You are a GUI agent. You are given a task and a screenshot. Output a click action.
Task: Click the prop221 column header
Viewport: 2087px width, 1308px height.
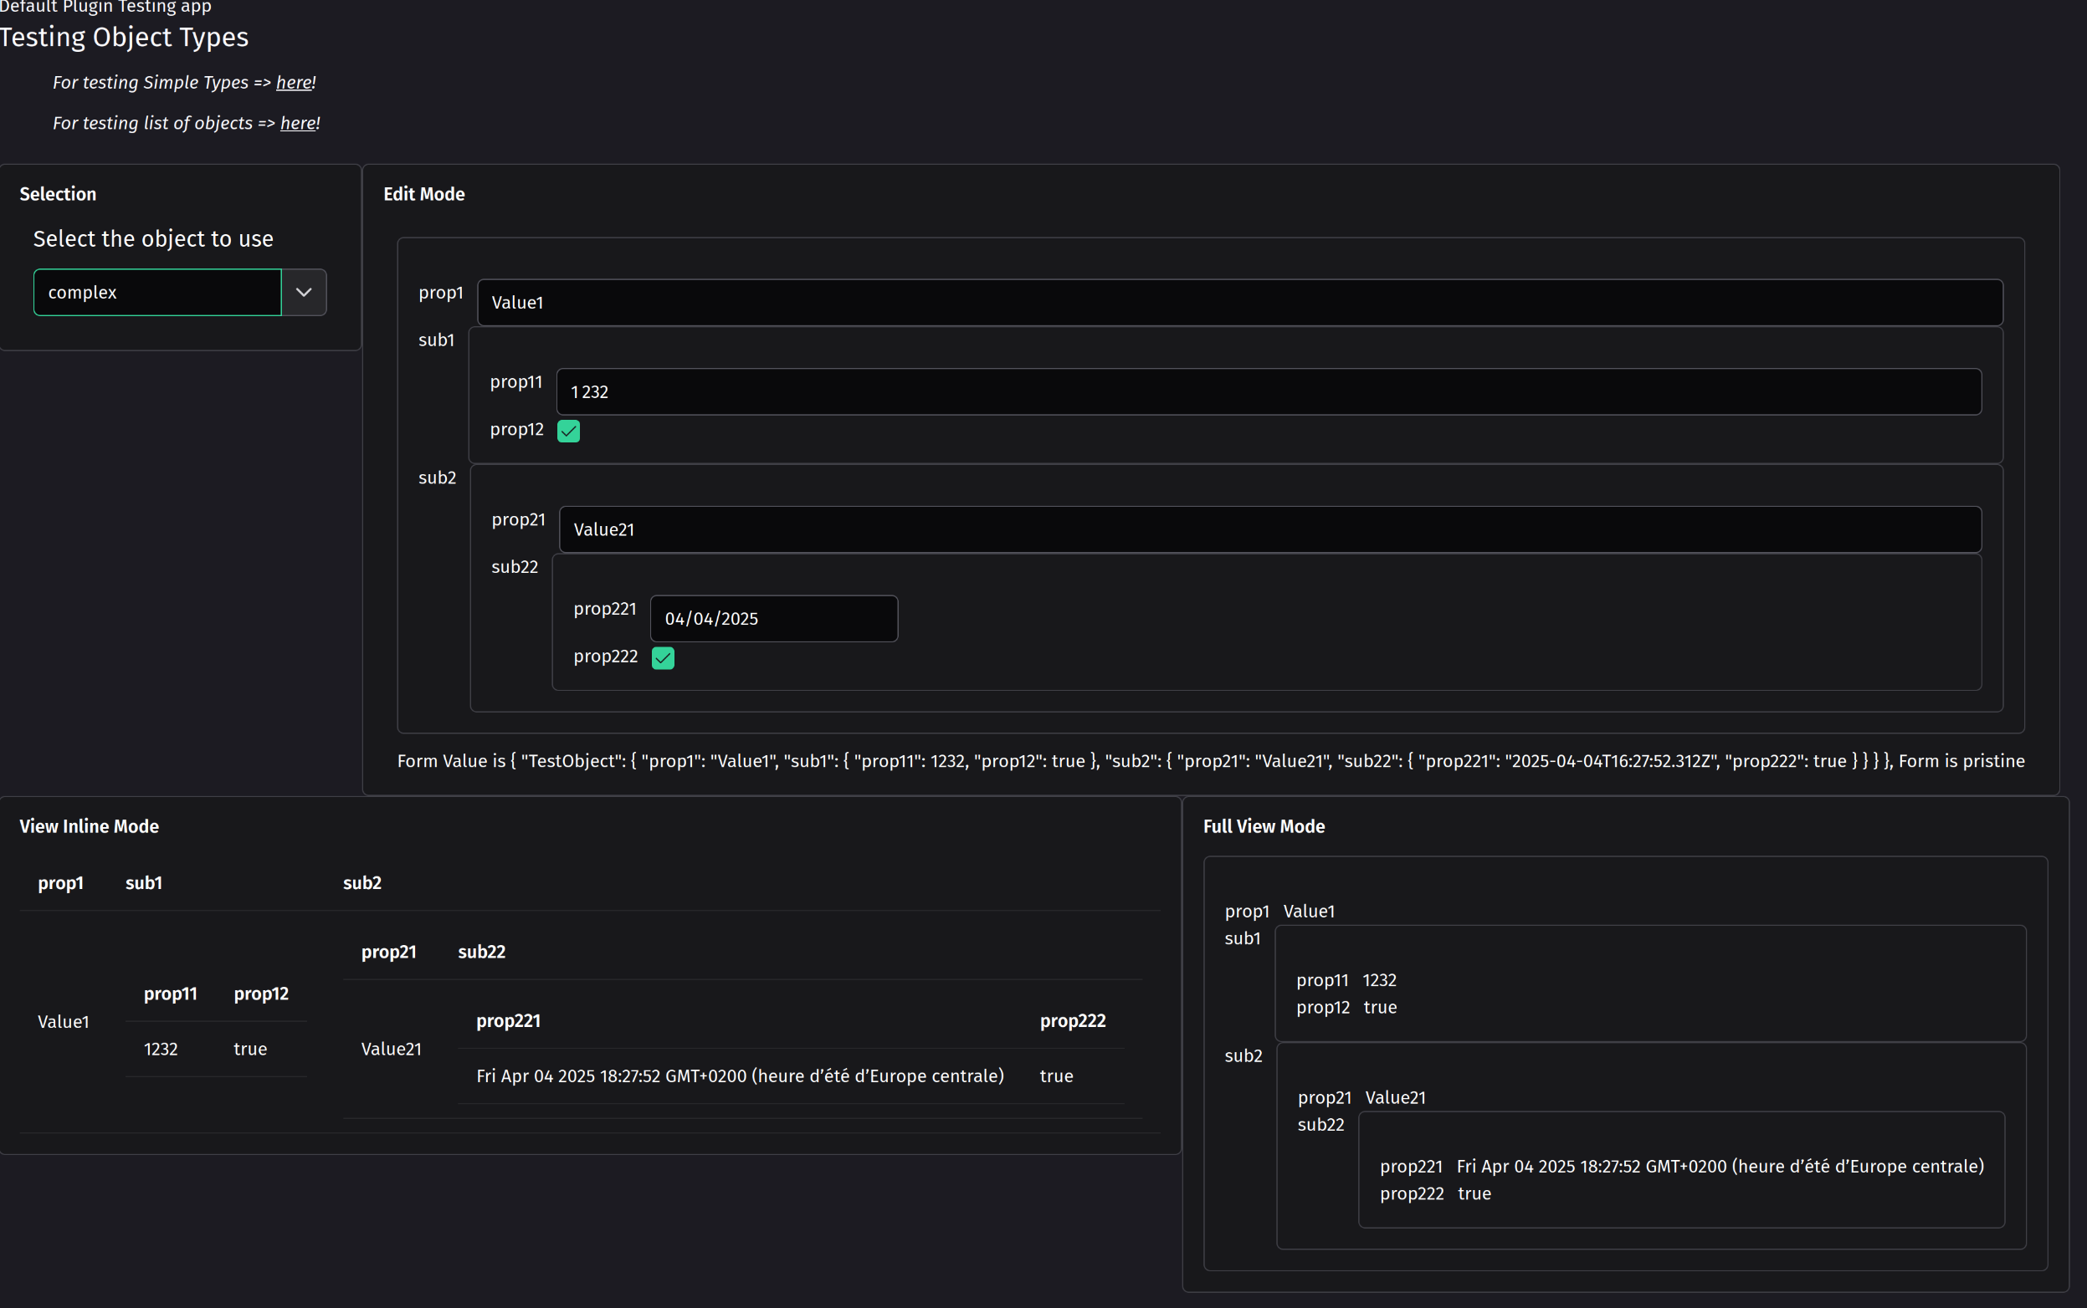(x=507, y=1021)
